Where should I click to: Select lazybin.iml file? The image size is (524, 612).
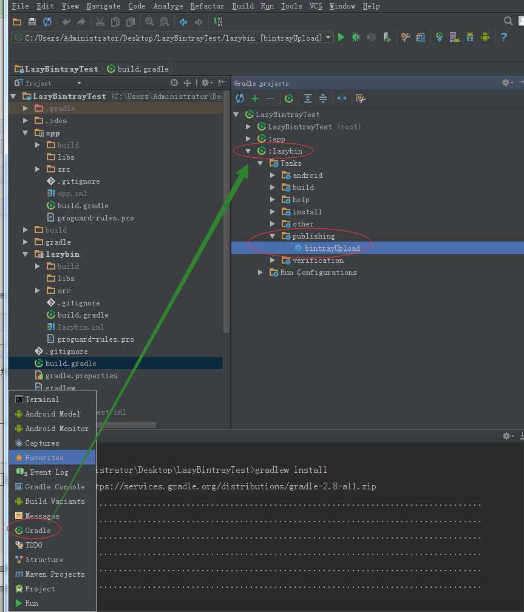coord(80,327)
